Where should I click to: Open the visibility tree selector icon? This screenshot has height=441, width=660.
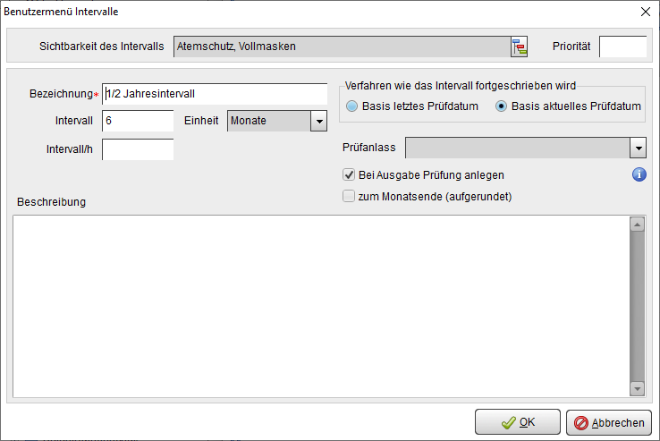(x=520, y=47)
